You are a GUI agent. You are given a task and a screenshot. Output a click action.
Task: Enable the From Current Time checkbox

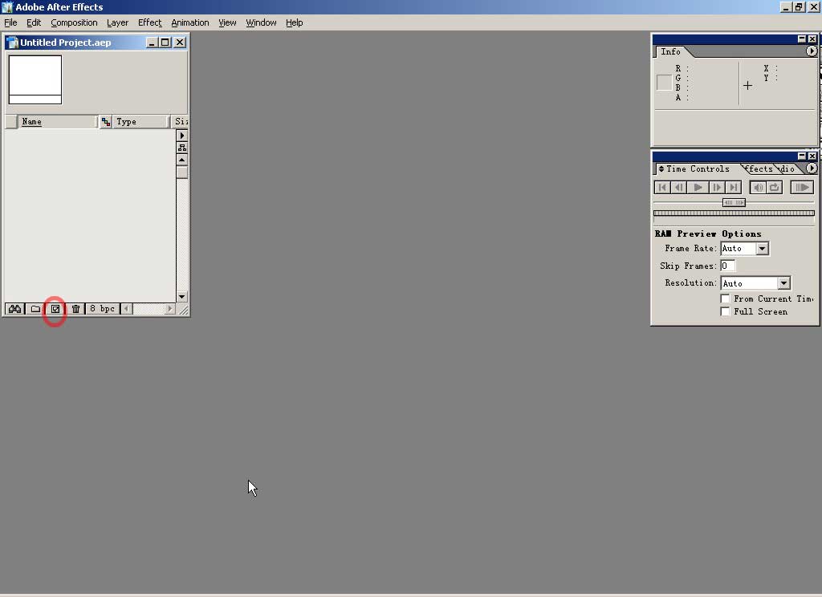tap(726, 298)
